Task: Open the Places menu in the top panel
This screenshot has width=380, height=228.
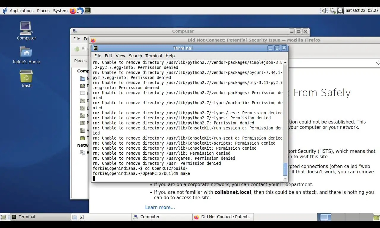Action: [43, 11]
